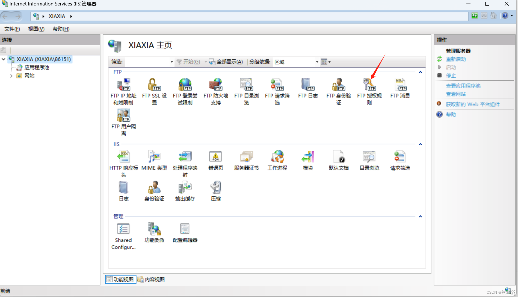
Task: Click the Back navigation arrow
Action: [x=5, y=16]
